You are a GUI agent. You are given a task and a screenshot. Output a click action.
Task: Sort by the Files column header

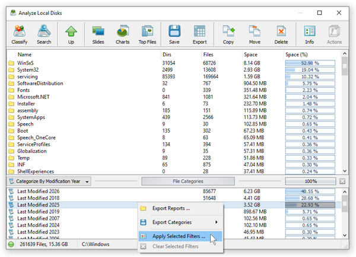(208, 54)
